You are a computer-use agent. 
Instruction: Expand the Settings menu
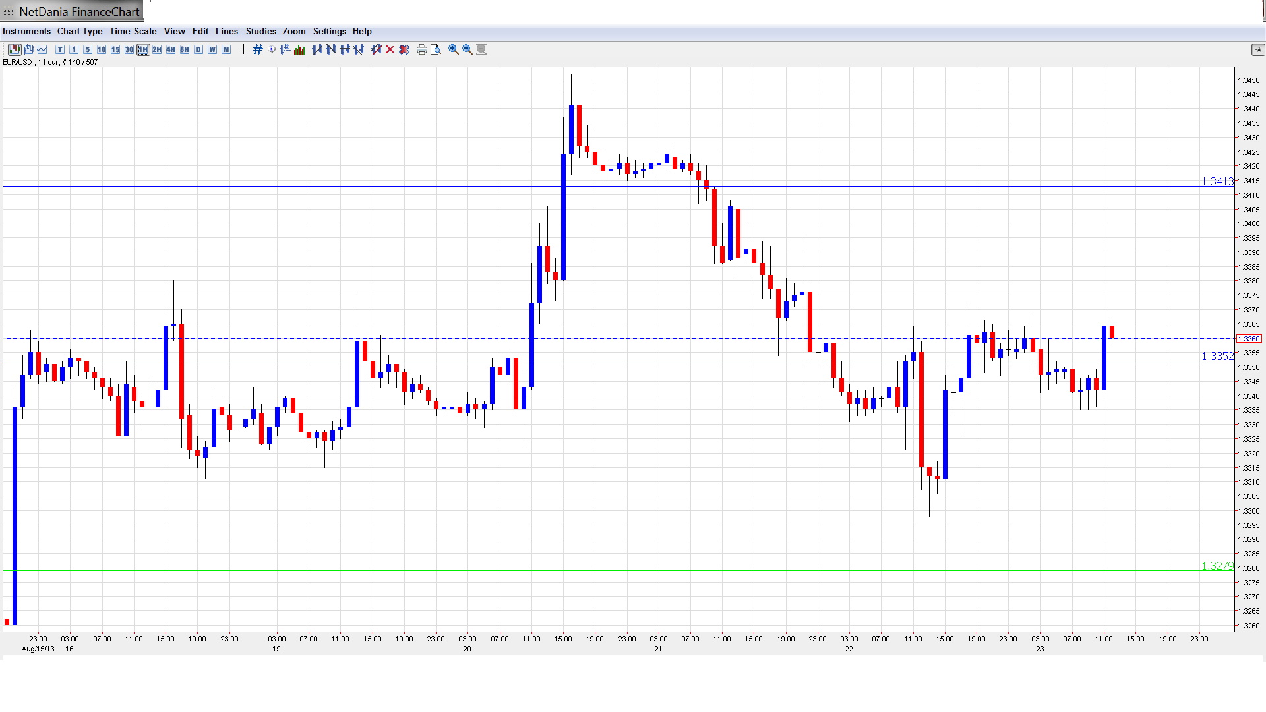(x=329, y=31)
